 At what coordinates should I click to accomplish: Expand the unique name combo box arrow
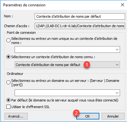117,50
